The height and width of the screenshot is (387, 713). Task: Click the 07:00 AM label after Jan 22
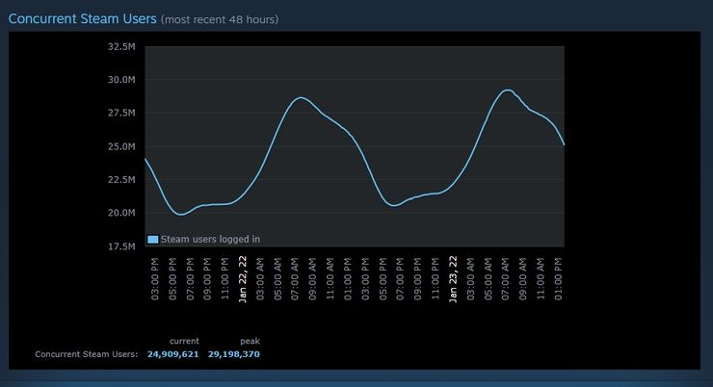295,279
